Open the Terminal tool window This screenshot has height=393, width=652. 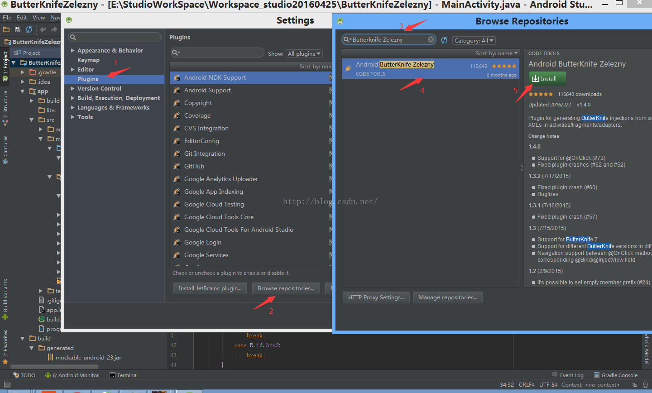pyautogui.click(x=124, y=375)
